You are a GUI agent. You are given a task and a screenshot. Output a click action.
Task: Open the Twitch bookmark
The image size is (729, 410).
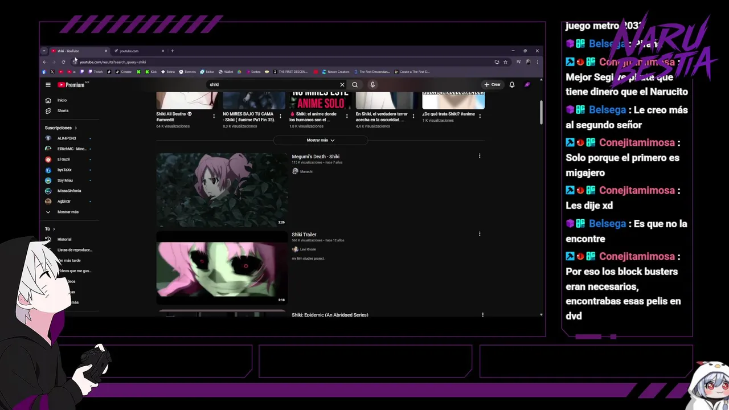pos(95,72)
